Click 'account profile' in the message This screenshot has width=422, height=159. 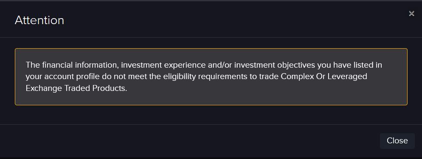click(72, 77)
